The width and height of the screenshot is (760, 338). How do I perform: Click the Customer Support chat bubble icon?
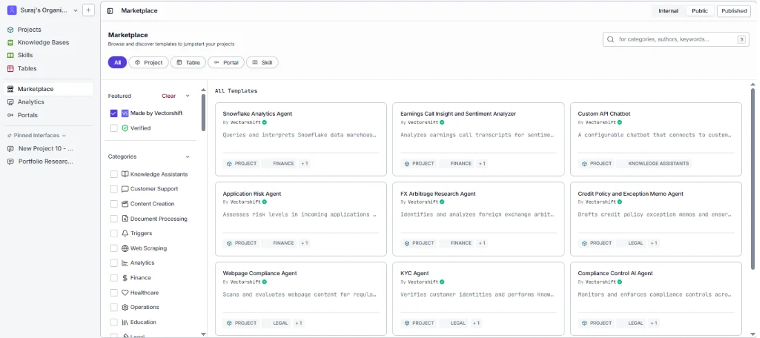[x=125, y=189]
